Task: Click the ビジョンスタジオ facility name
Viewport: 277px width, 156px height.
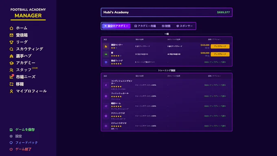Action: [x=119, y=123]
